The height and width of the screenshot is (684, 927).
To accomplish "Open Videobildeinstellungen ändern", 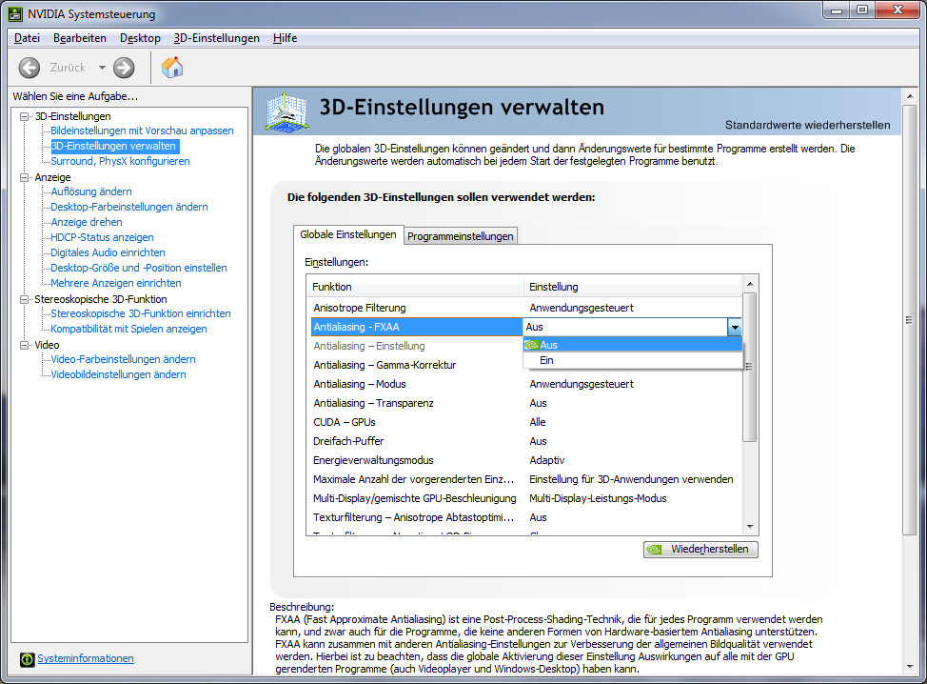I will tap(118, 374).
